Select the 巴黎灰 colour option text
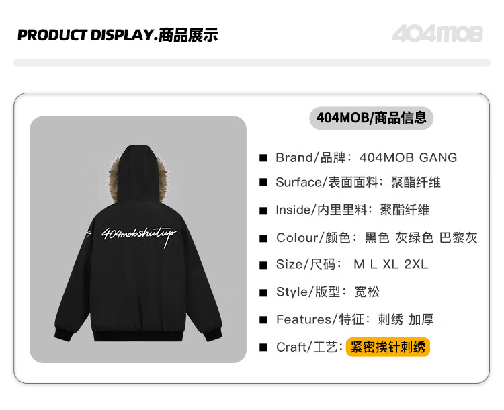The width and height of the screenshot is (504, 410). (x=458, y=238)
